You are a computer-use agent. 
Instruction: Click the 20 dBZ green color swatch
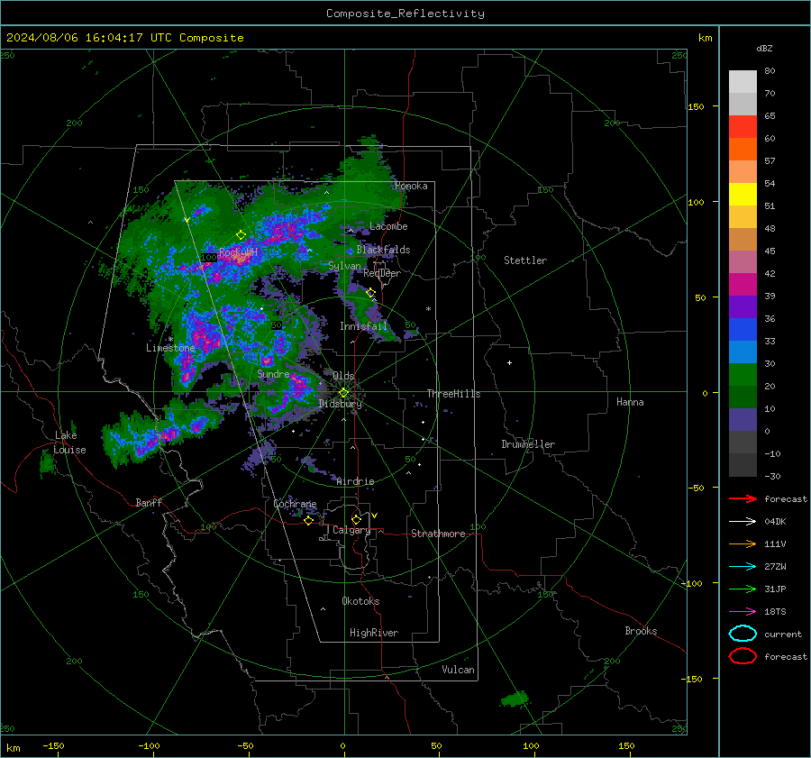[x=743, y=374]
